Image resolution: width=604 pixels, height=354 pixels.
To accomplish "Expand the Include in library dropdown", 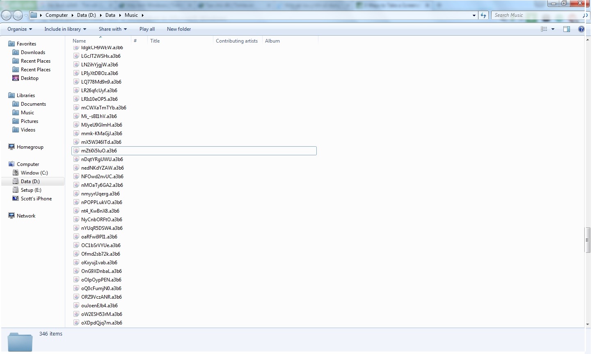I will [x=65, y=29].
